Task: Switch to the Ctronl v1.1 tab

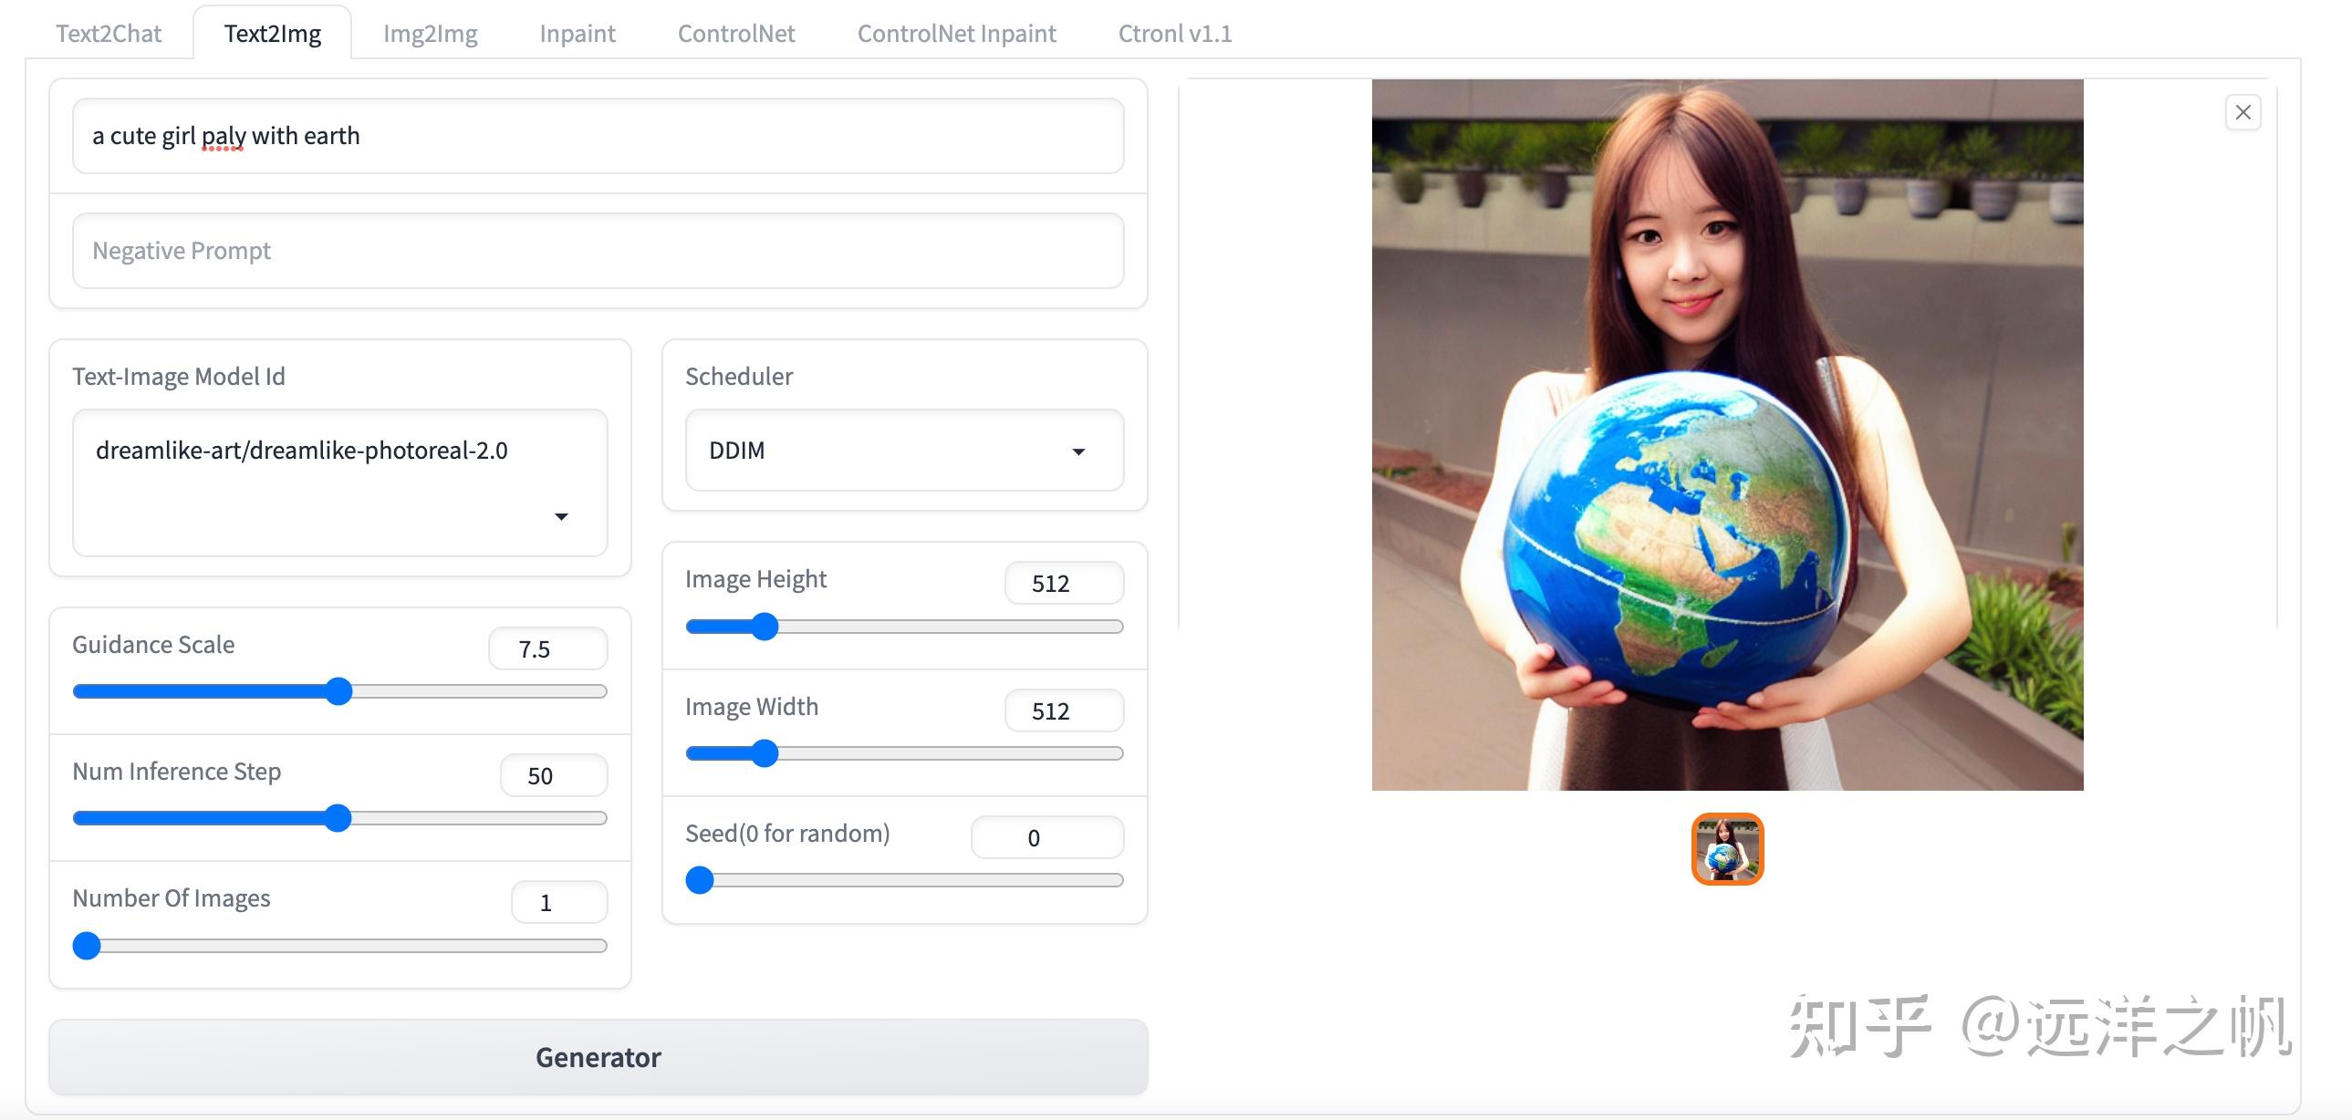Action: 1174,34
